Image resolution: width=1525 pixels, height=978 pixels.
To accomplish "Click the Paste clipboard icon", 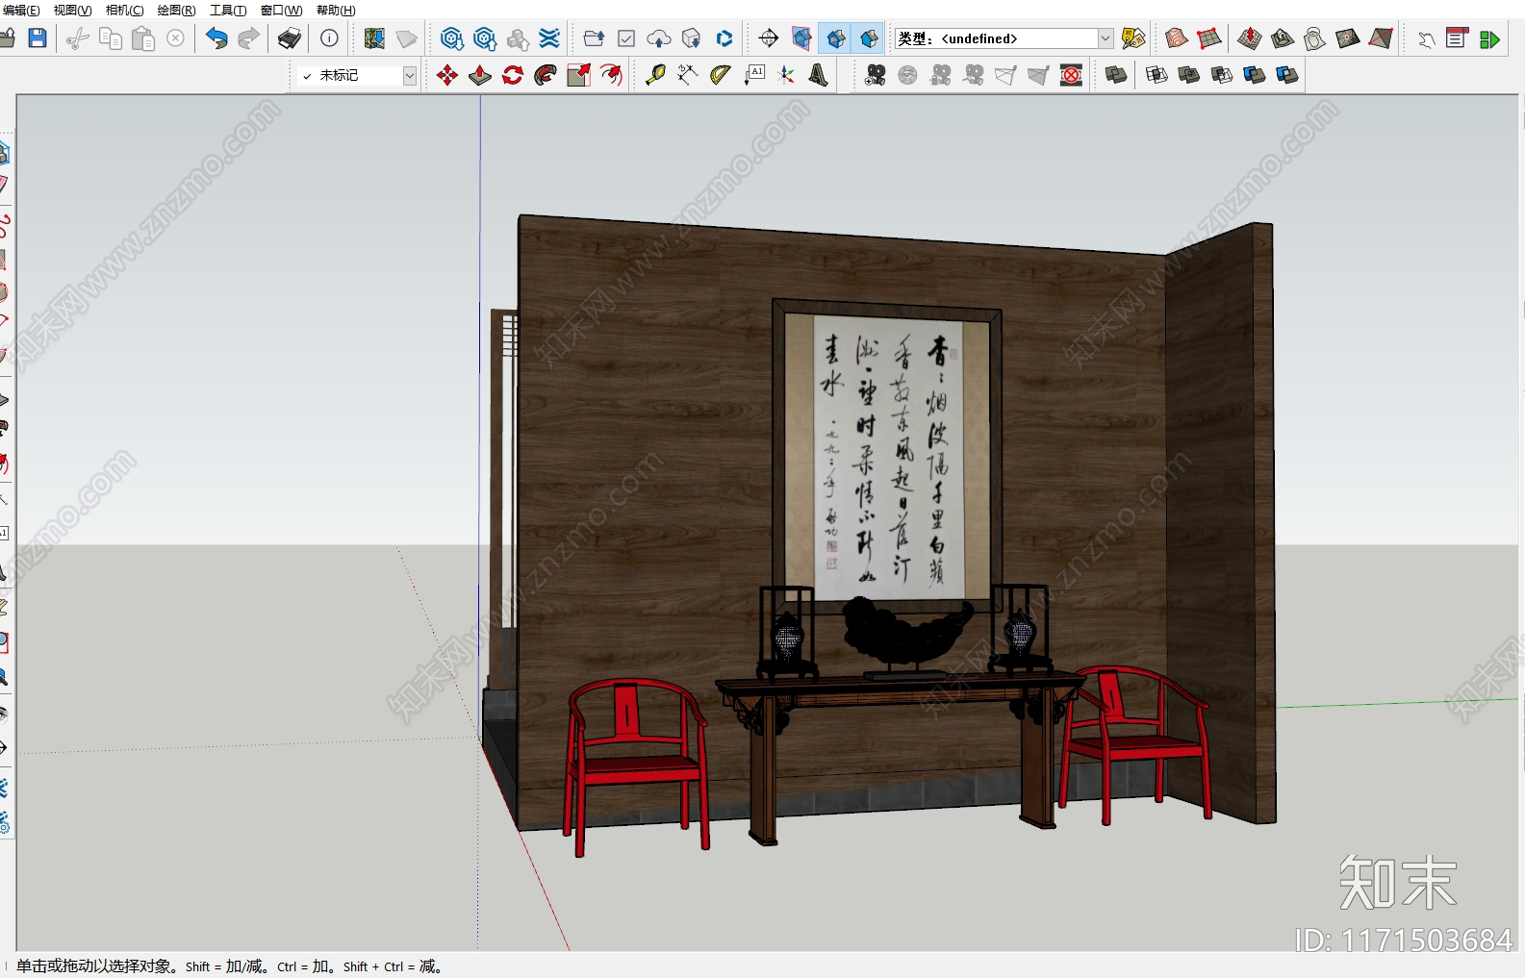I will [143, 38].
